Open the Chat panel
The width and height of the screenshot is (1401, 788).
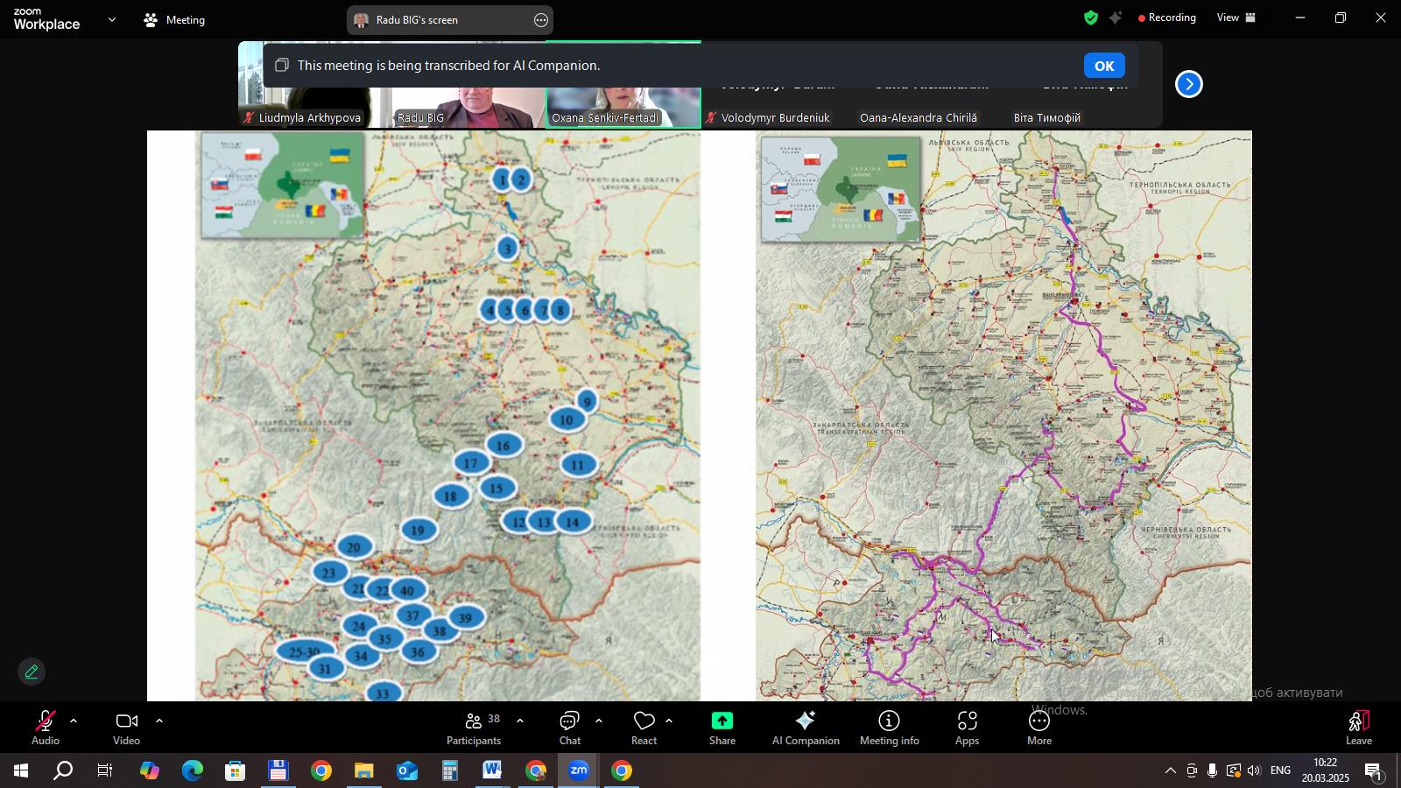coord(570,728)
